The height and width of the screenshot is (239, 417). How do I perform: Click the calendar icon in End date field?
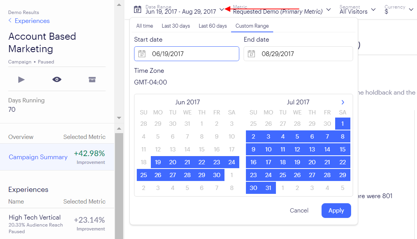(251, 54)
